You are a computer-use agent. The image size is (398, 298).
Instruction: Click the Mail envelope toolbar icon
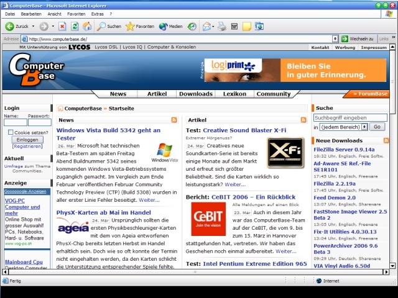(x=206, y=26)
